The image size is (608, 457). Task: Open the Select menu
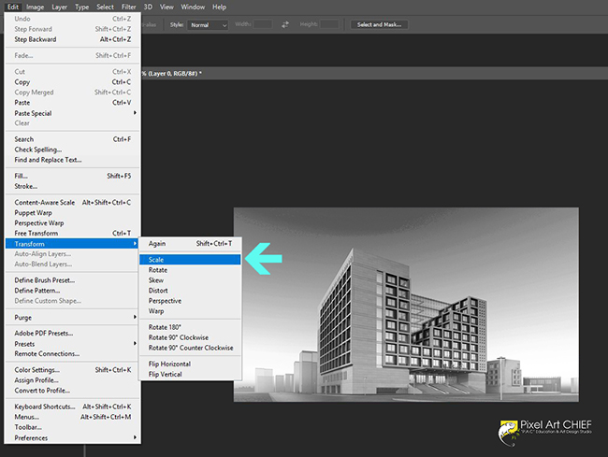(105, 7)
